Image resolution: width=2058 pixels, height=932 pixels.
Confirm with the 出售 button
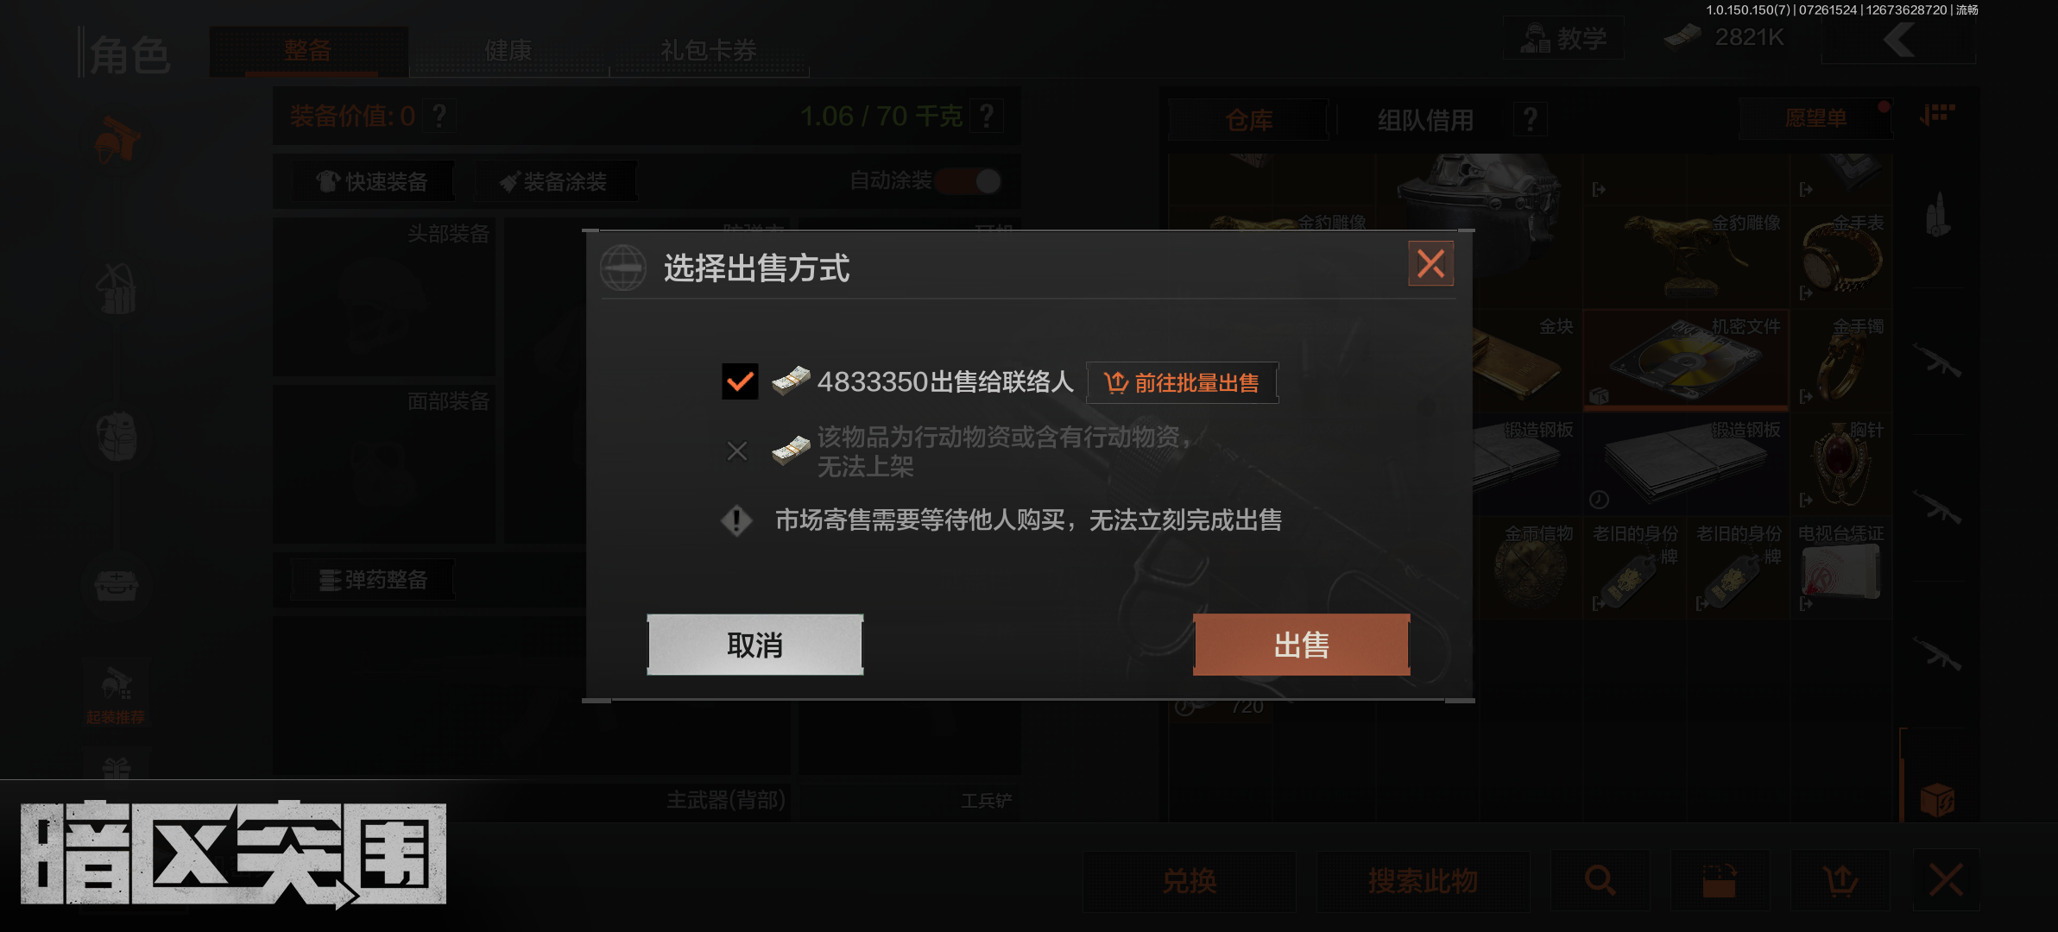point(1301,645)
